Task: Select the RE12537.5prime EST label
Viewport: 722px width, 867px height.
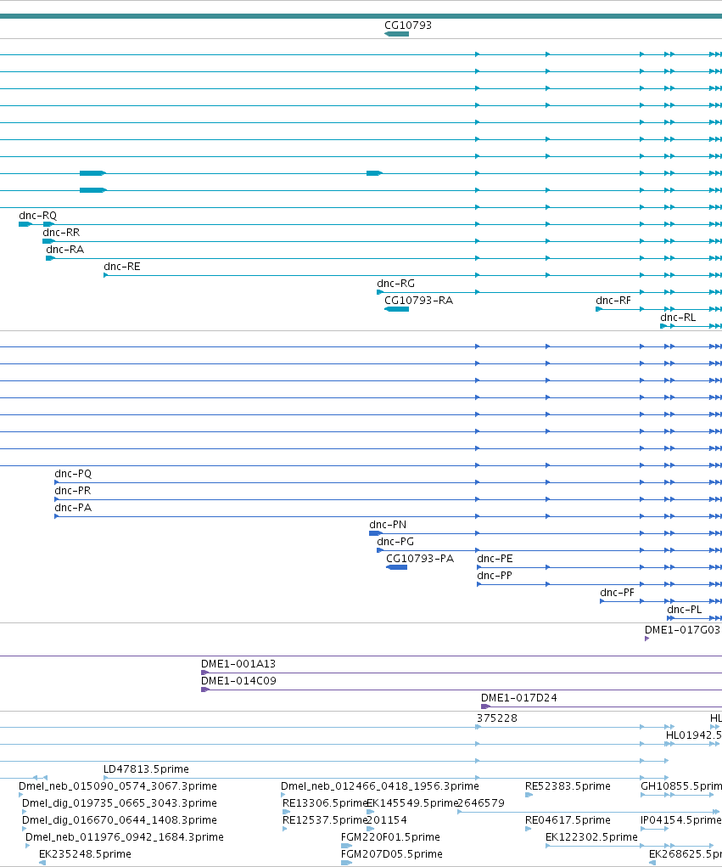Action: [324, 820]
